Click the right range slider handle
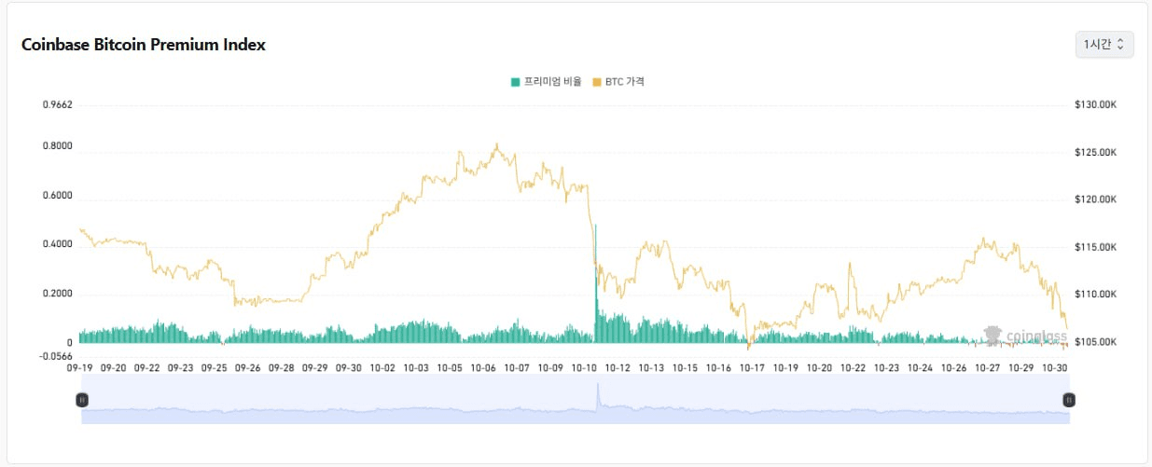This screenshot has width=1152, height=467. click(1069, 400)
